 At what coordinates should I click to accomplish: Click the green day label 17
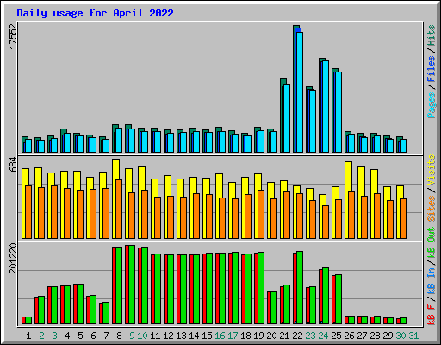tap(233, 336)
